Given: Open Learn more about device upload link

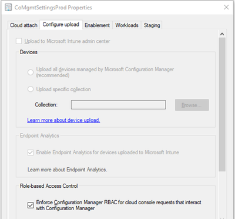Looking at the screenshot, I should 63,120.
